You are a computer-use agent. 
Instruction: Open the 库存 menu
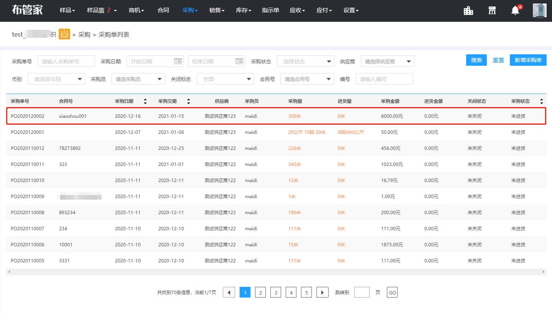(x=243, y=10)
